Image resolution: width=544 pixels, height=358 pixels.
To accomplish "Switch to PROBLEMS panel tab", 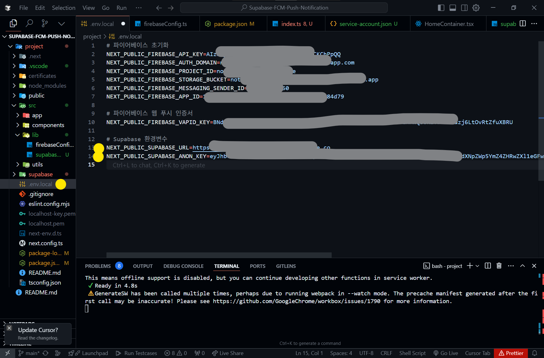I will tap(98, 266).
